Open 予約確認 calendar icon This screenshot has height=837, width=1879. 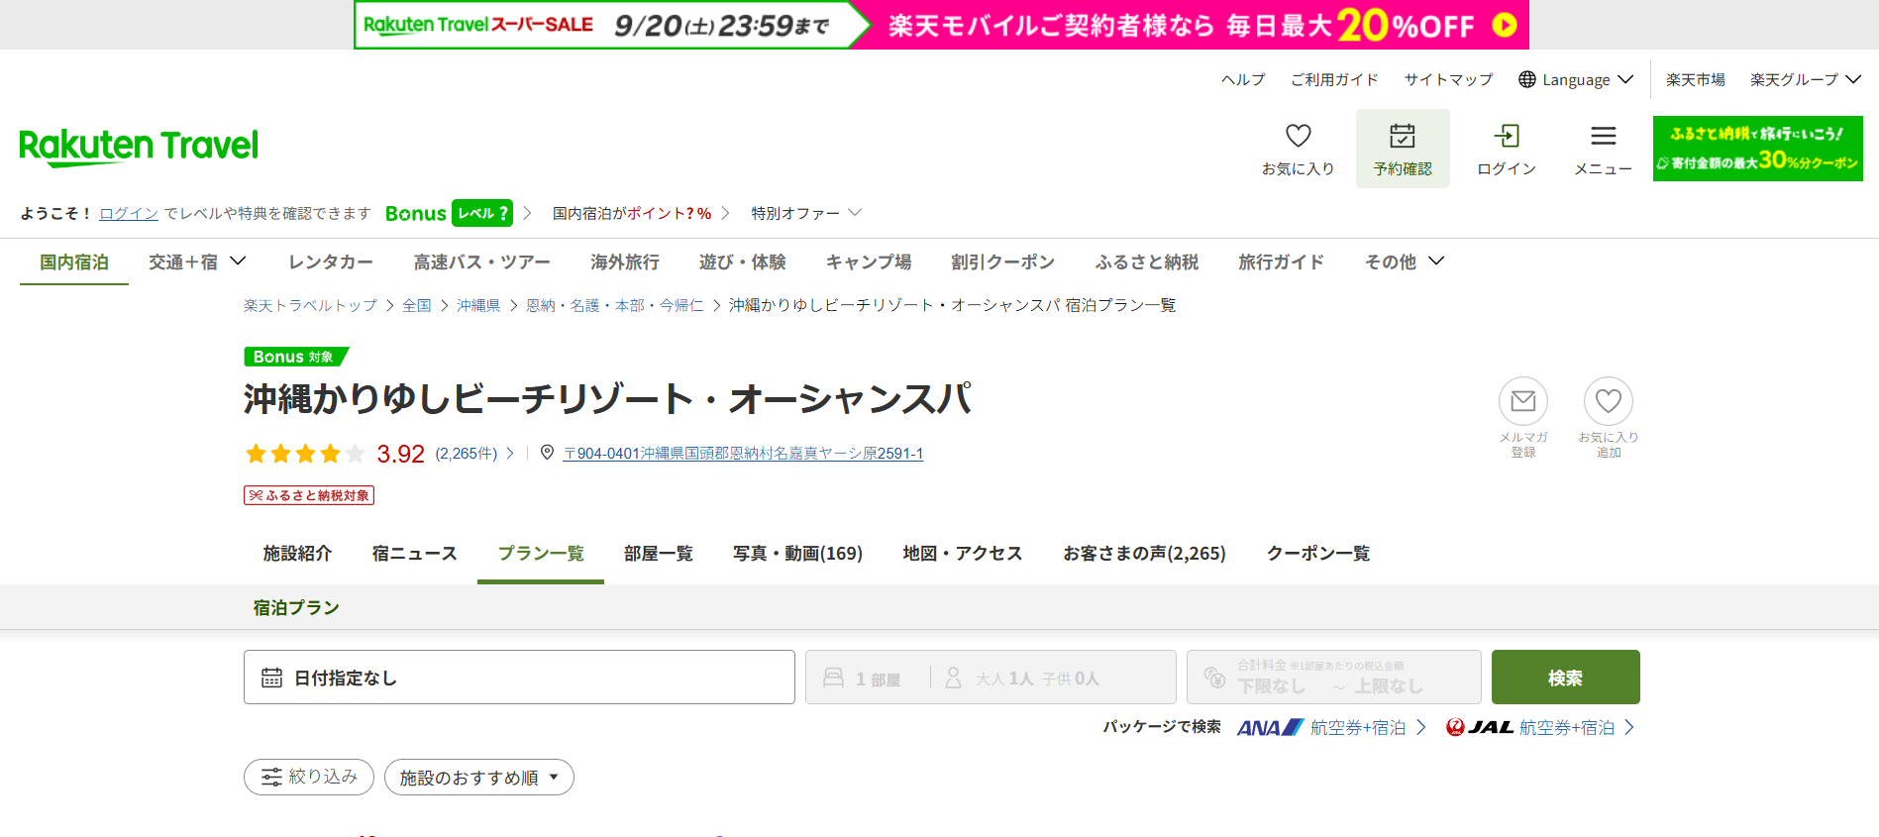click(1402, 137)
